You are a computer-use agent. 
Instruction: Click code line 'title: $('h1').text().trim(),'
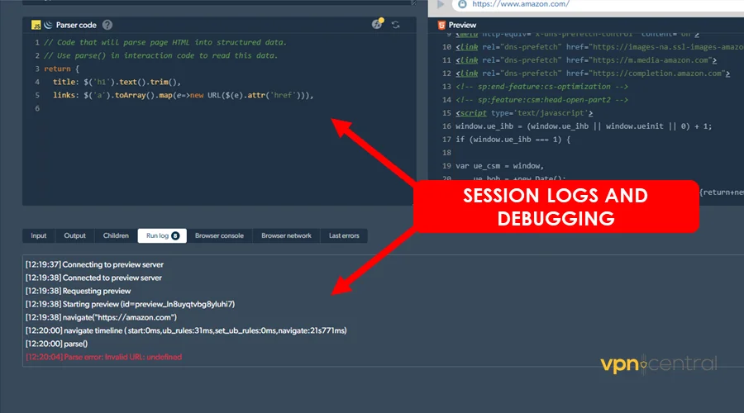(117, 82)
